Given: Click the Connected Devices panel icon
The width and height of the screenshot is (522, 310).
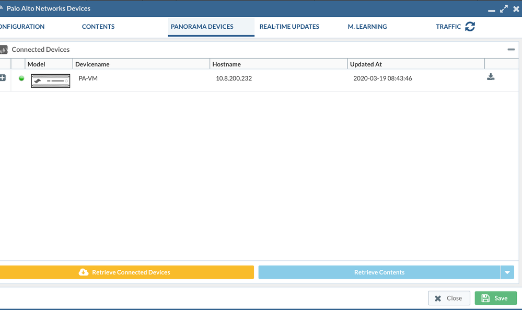Looking at the screenshot, I should click(x=4, y=50).
